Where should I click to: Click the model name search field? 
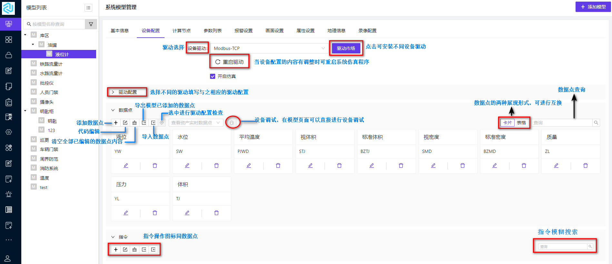[x=54, y=24]
